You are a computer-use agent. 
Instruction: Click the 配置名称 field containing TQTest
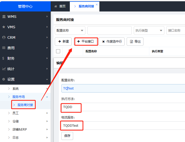tap(123, 88)
